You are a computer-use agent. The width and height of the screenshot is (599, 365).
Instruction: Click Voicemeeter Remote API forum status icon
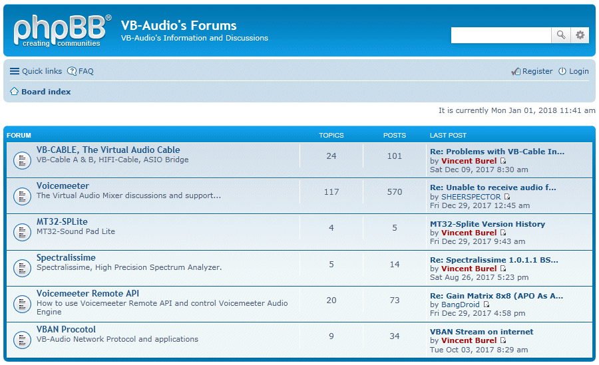point(22,304)
